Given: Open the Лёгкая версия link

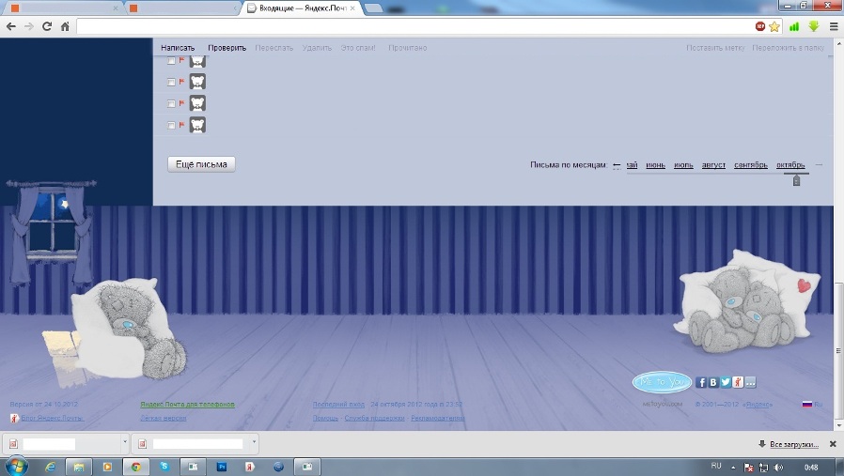Looking at the screenshot, I should click(164, 418).
